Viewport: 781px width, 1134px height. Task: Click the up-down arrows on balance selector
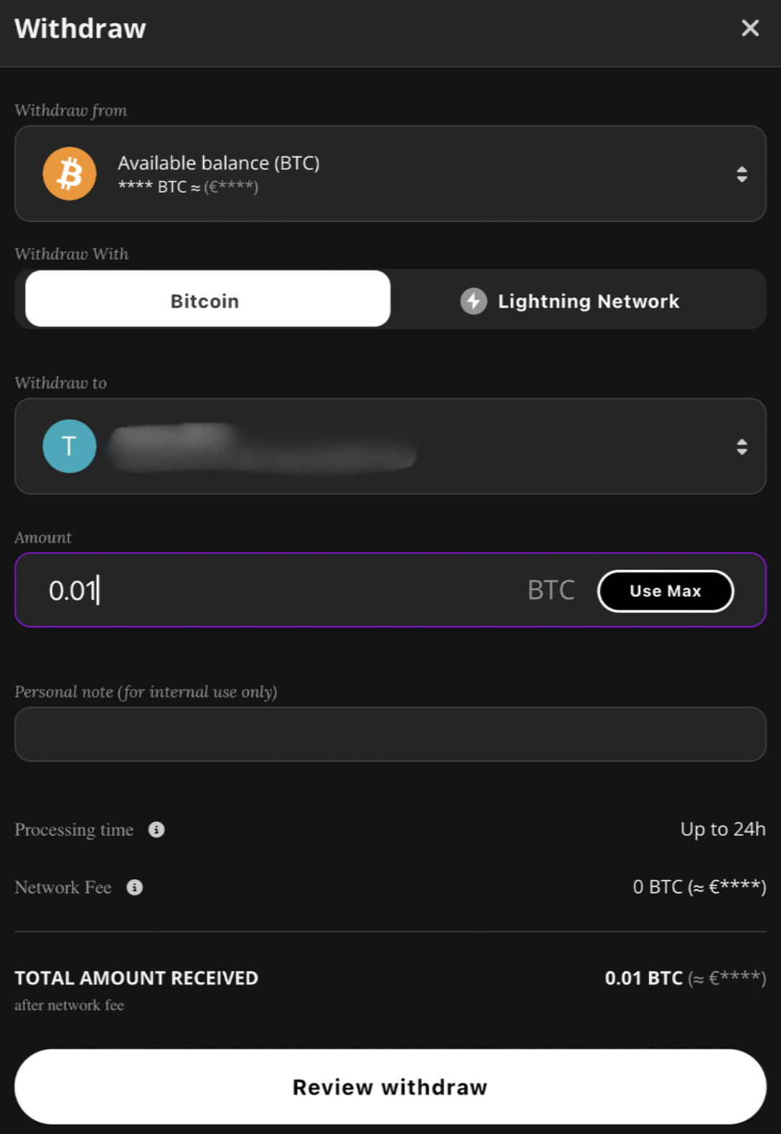click(x=742, y=174)
